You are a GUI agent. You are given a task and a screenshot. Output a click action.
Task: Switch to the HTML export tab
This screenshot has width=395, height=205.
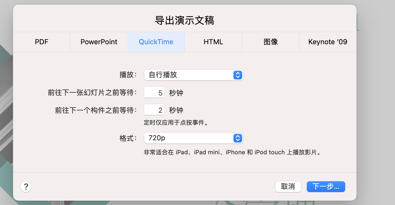[x=213, y=42]
